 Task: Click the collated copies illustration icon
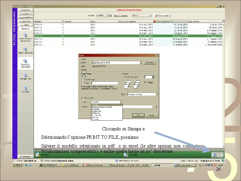[x=128, y=85]
